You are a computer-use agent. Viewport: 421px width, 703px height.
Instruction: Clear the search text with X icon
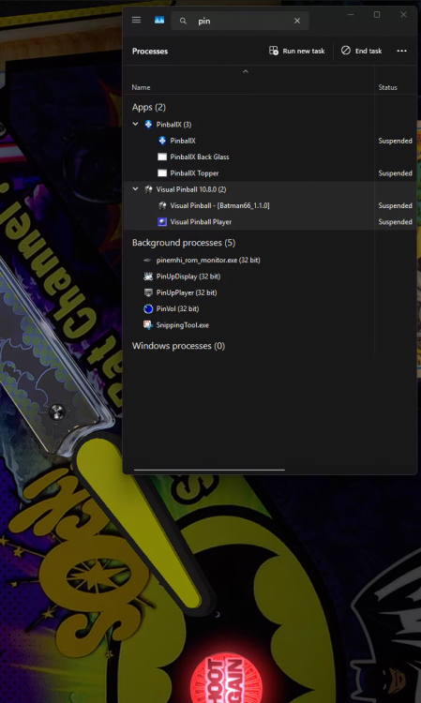(297, 21)
